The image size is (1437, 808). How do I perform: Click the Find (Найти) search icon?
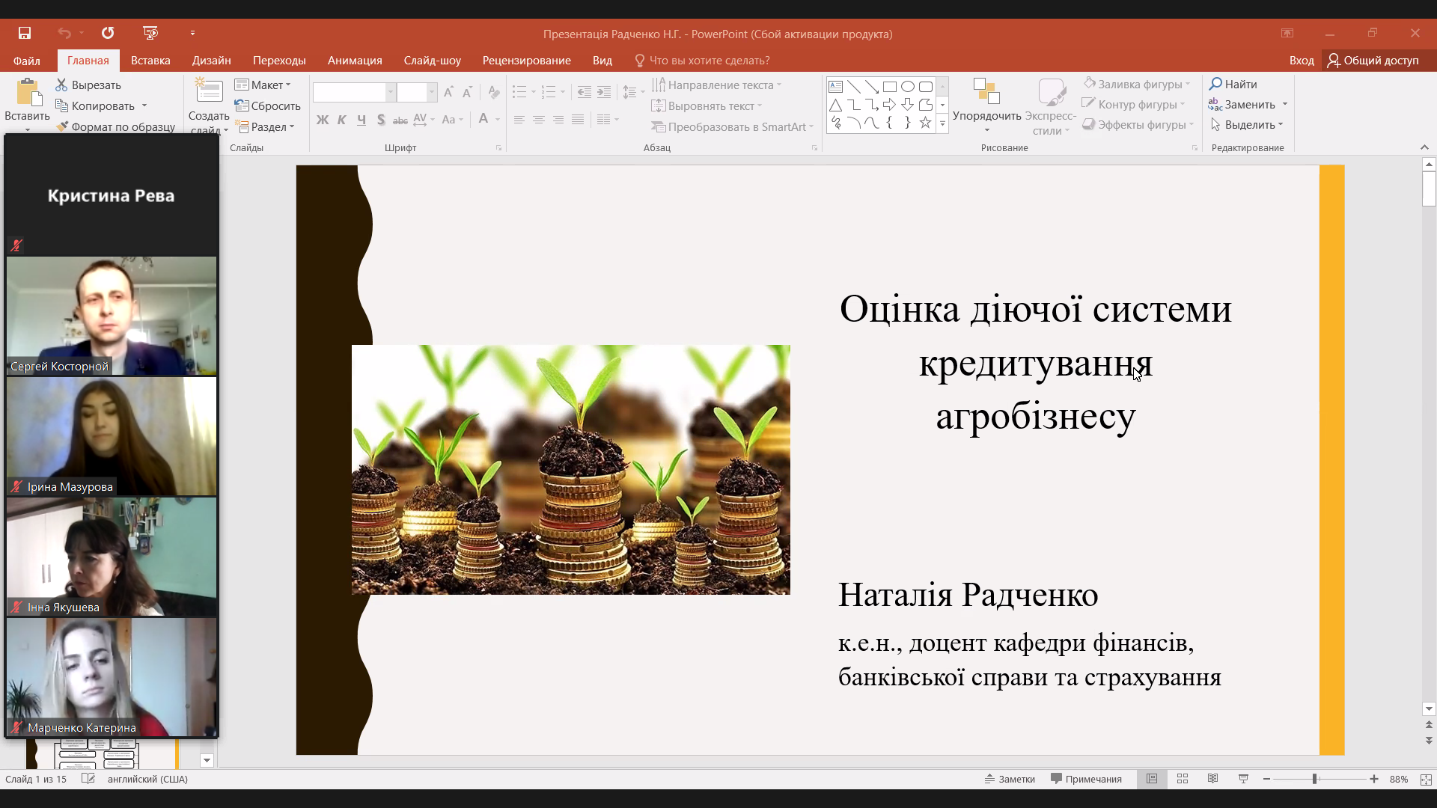click(1216, 84)
